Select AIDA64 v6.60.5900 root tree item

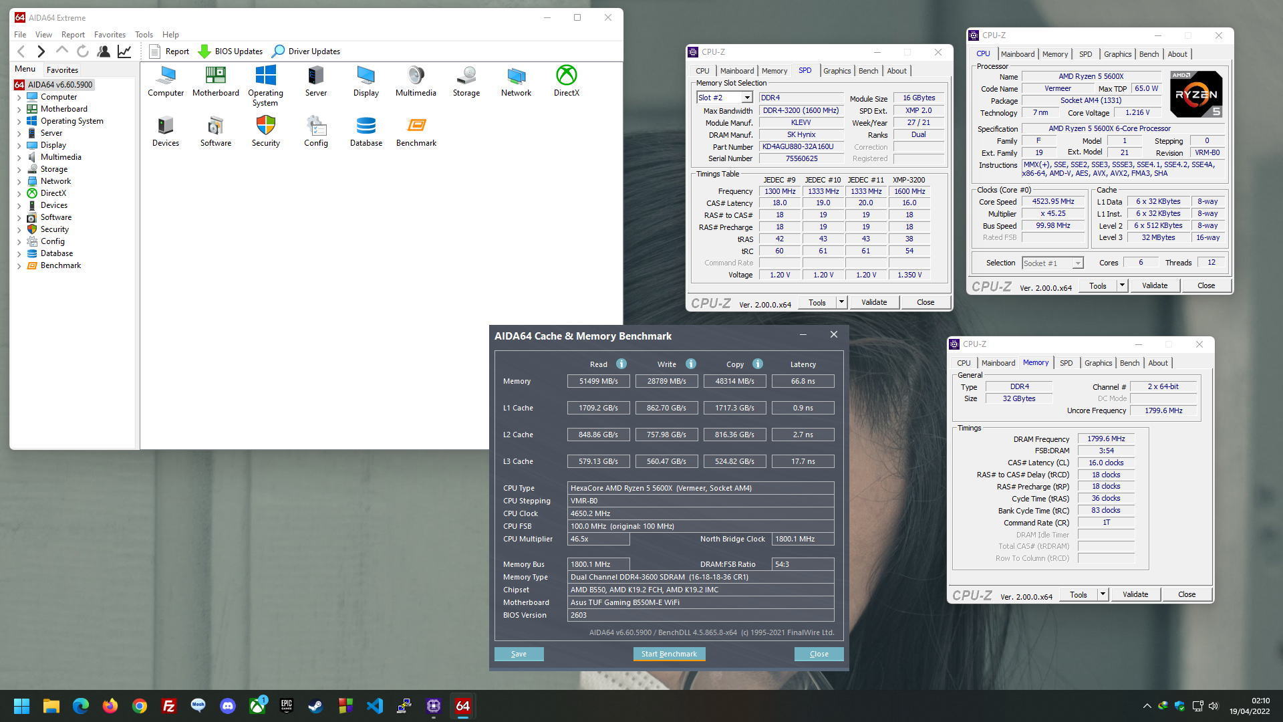click(53, 85)
